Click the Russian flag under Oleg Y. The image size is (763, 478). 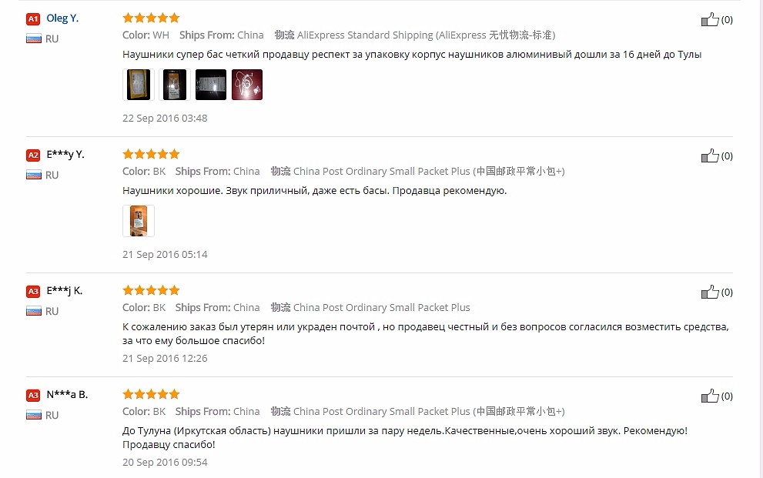pos(33,38)
